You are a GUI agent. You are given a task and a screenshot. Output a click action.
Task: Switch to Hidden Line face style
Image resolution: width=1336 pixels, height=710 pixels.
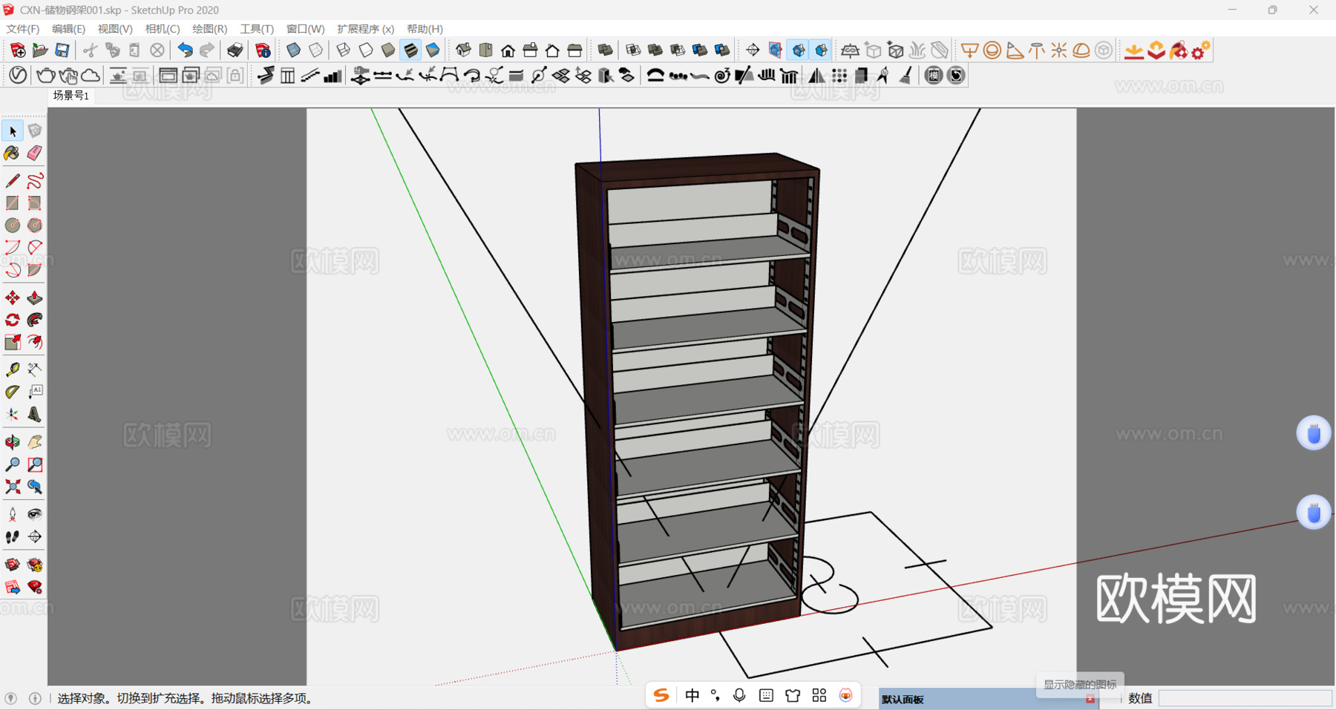coord(366,50)
